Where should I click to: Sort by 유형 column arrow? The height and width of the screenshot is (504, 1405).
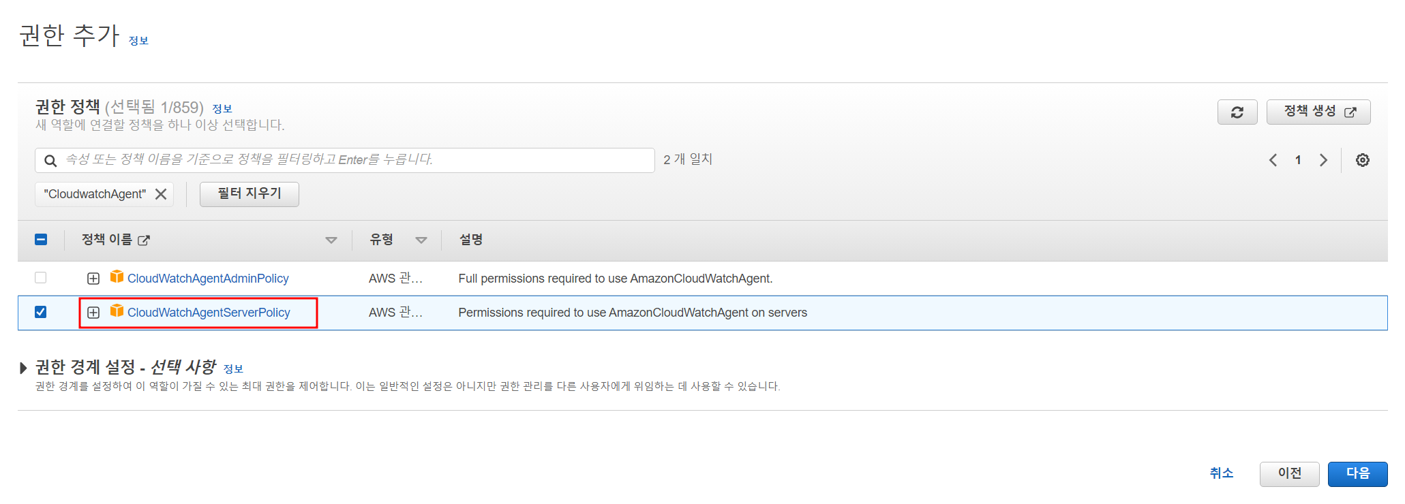pos(421,240)
